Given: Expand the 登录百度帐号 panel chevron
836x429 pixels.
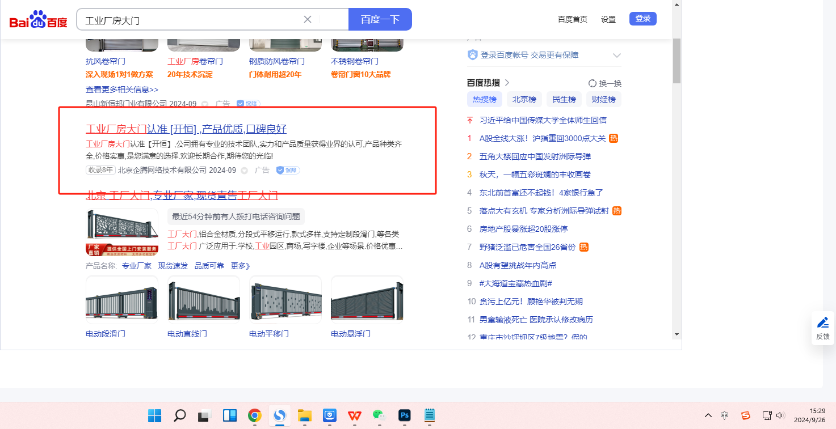Looking at the screenshot, I should (x=617, y=56).
